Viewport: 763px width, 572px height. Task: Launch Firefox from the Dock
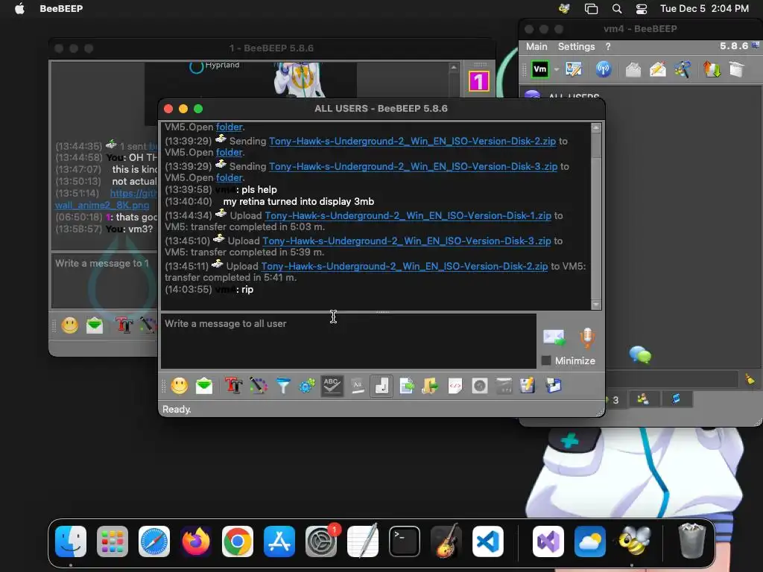pos(196,541)
